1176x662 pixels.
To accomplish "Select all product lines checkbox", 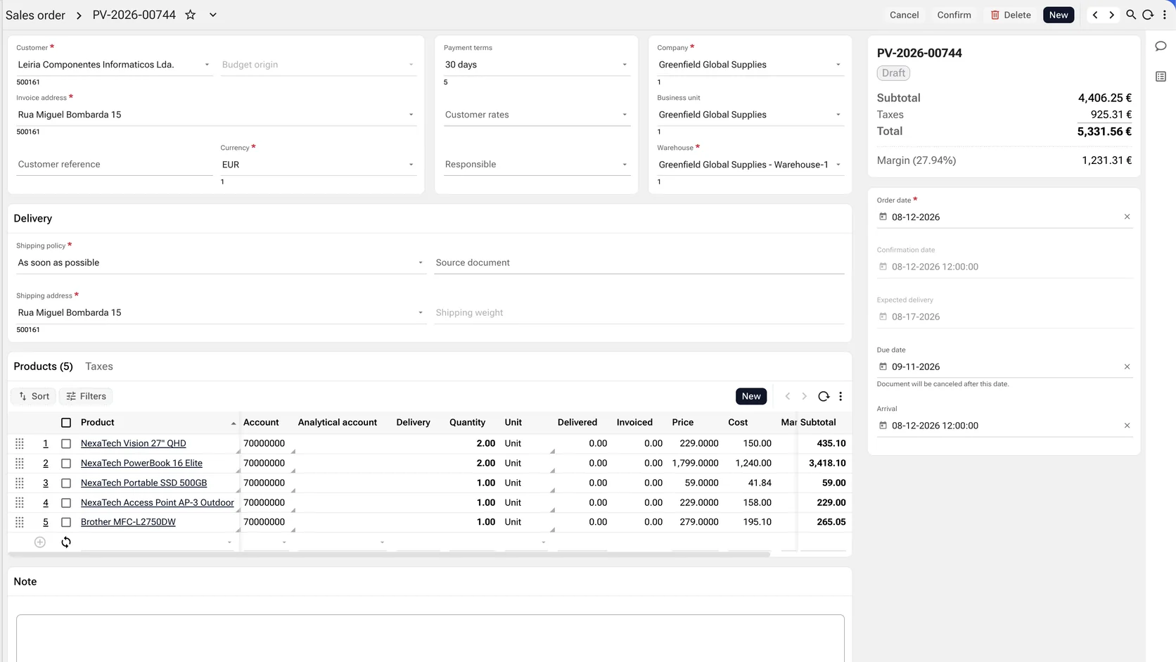I will pyautogui.click(x=66, y=423).
